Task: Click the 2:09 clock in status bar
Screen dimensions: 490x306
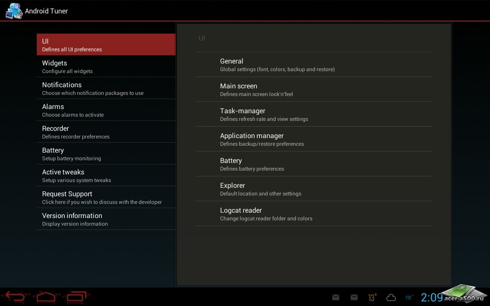Action: point(431,297)
